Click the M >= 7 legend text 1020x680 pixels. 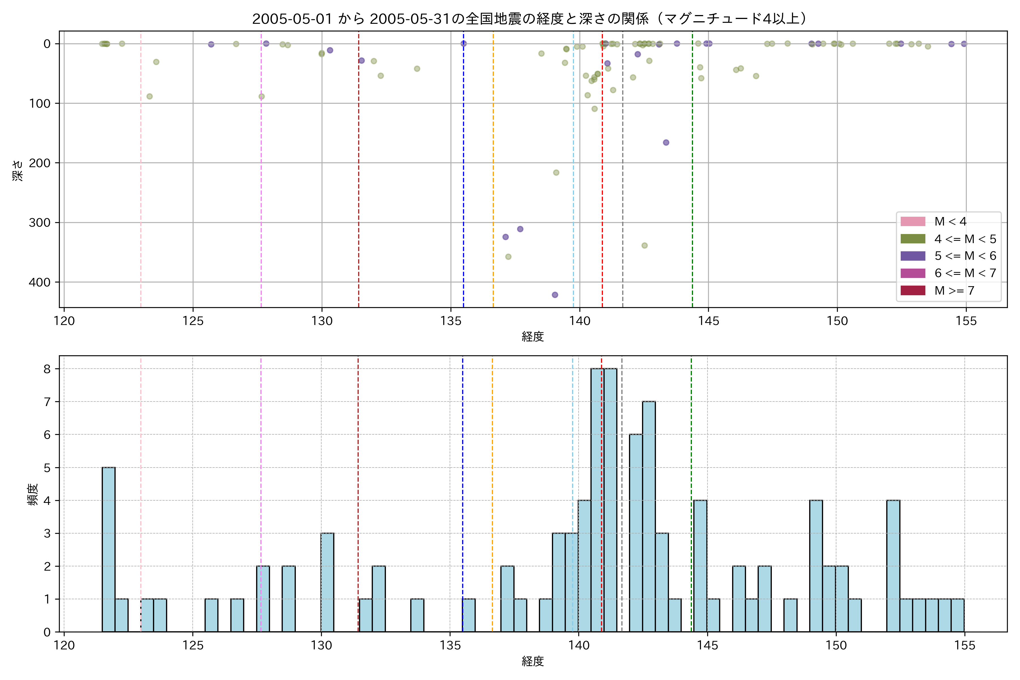(x=955, y=291)
